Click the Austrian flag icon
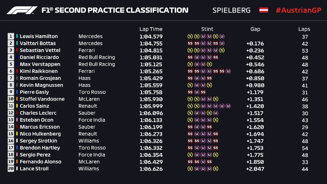Viewport: 327px width, 184px height. tap(263, 10)
